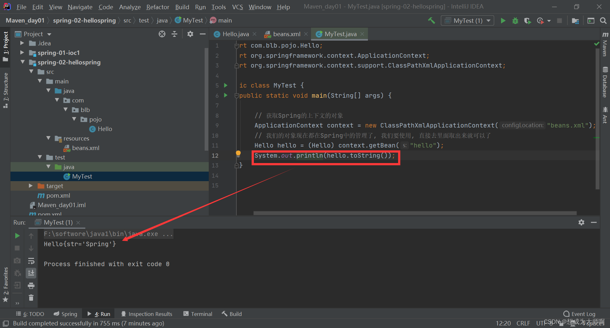Open the Build tool window
Viewport: 610px width, 328px height.
232,314
